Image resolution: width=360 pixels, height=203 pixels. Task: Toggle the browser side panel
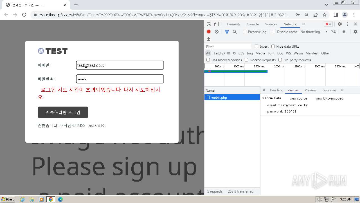tap(336, 15)
